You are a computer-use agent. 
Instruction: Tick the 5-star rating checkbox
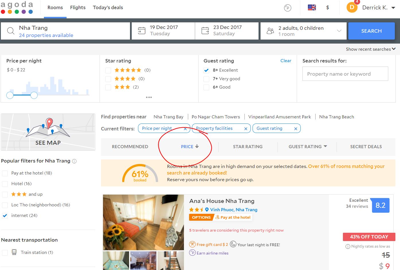click(x=108, y=70)
